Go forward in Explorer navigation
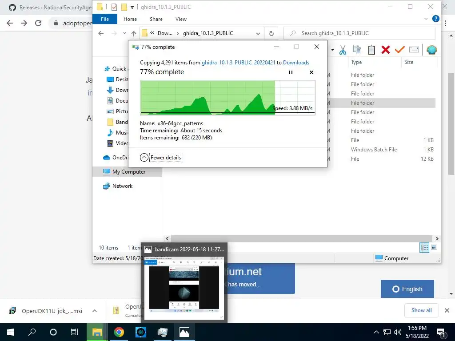455x341 pixels. [x=114, y=33]
